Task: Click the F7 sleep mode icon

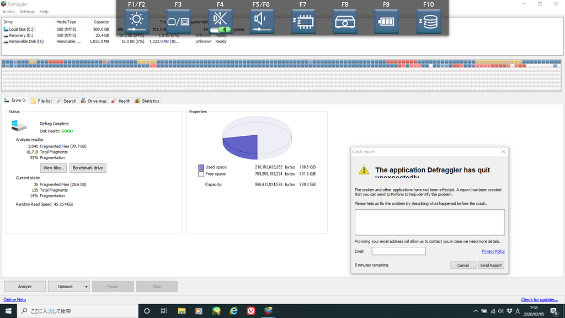Action: point(303,22)
